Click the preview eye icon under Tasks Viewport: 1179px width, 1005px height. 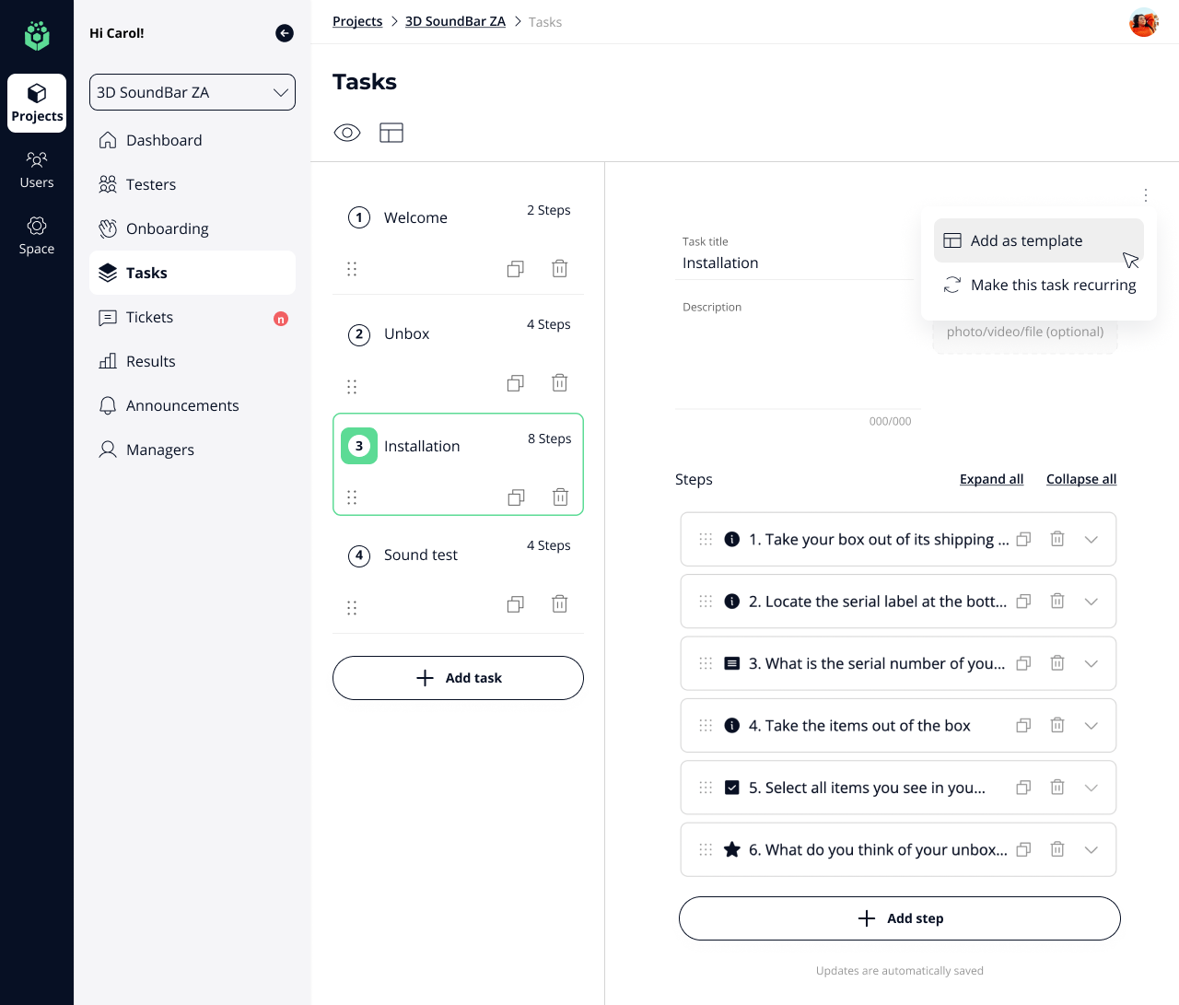coord(346,133)
